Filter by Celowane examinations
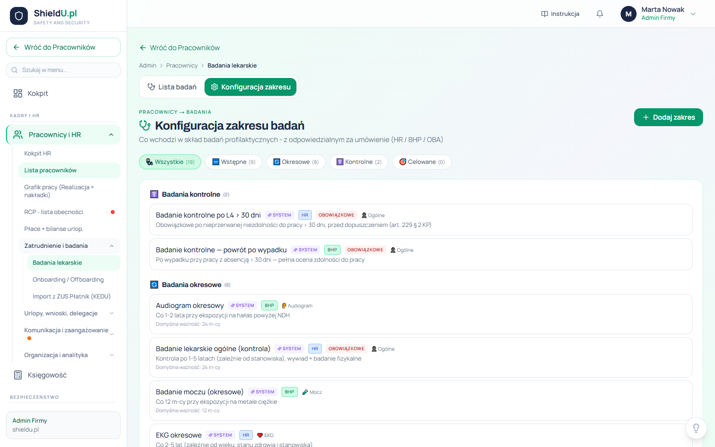715x447 pixels. [x=422, y=162]
